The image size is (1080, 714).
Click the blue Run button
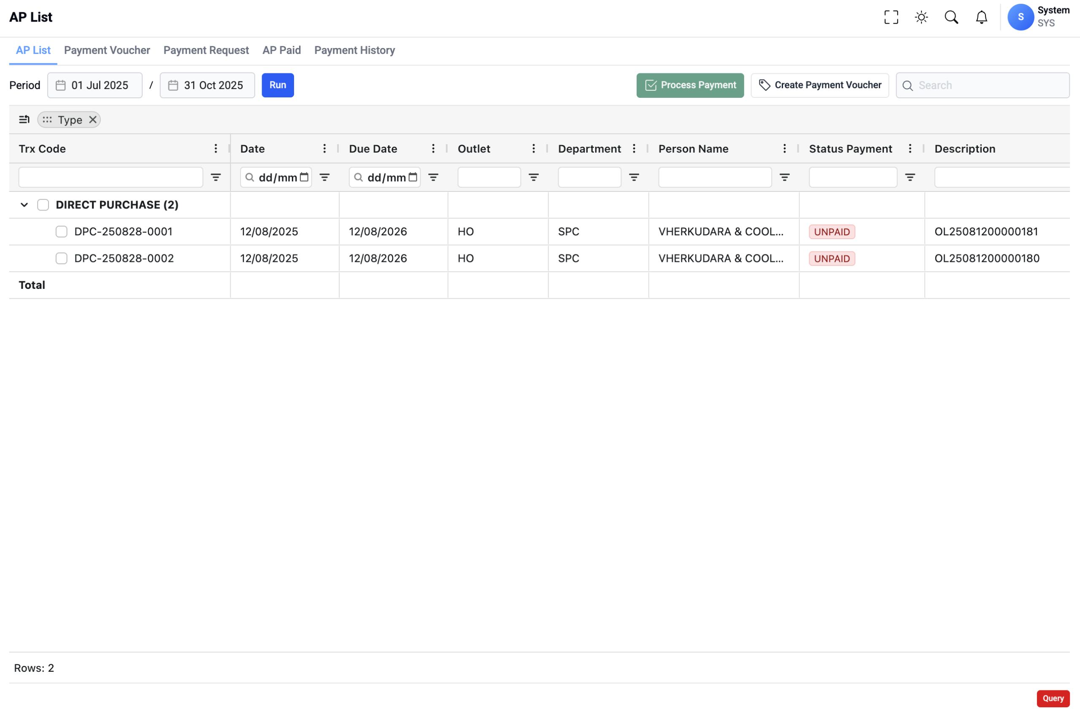(x=278, y=85)
